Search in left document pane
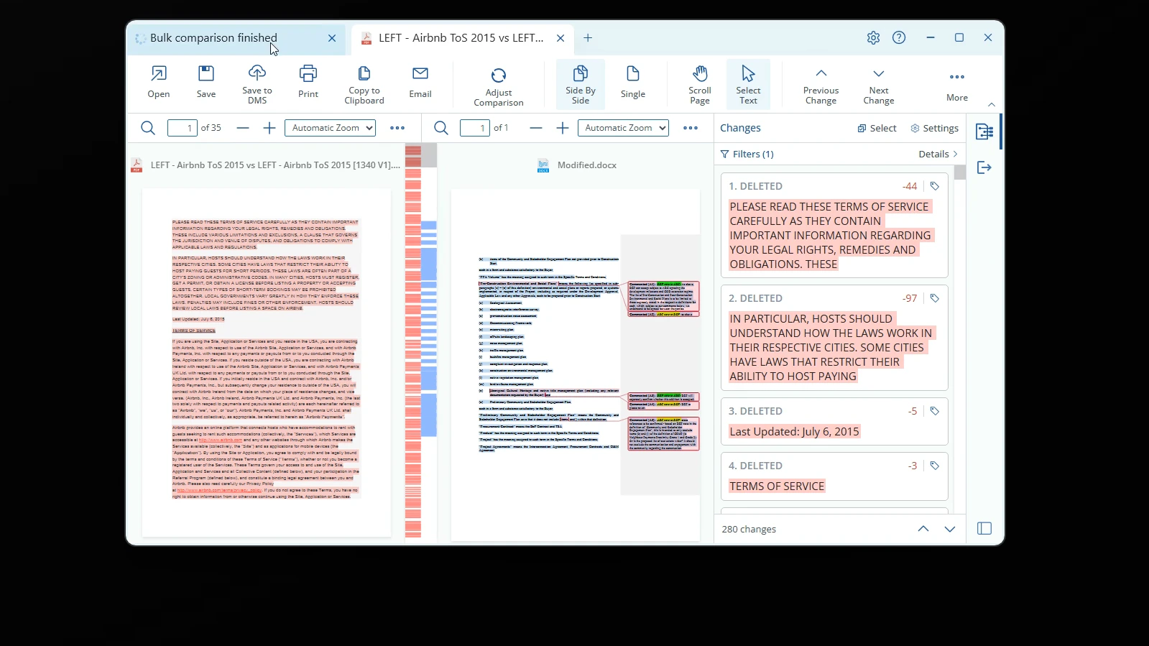The width and height of the screenshot is (1149, 646). (148, 128)
